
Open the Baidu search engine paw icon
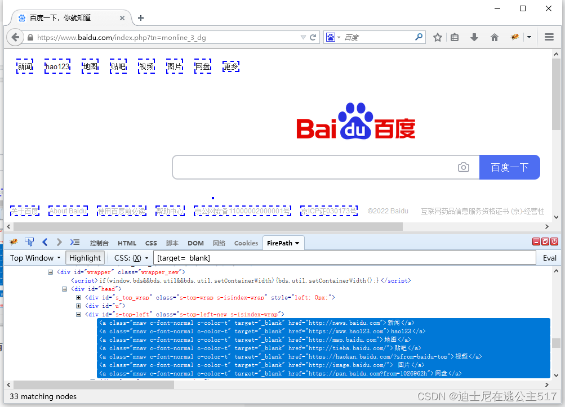(x=331, y=37)
